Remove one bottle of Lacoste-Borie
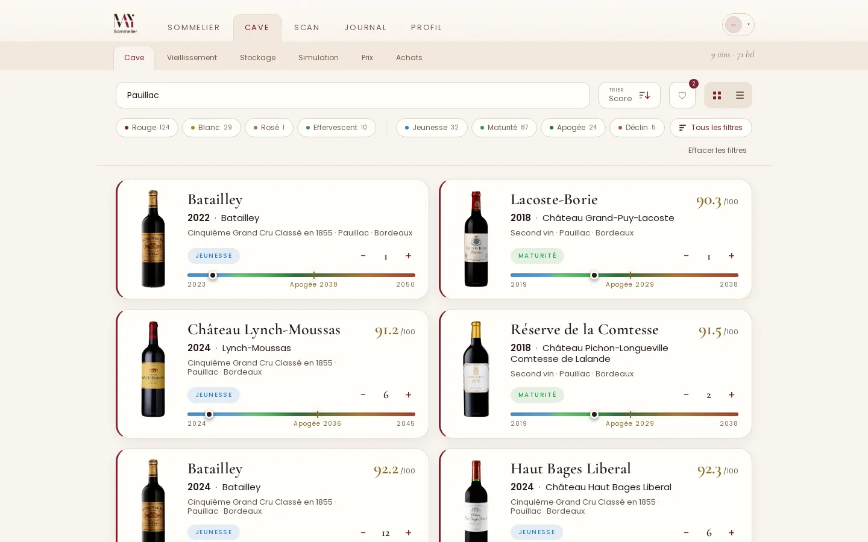This screenshot has width=868, height=542. click(686, 256)
